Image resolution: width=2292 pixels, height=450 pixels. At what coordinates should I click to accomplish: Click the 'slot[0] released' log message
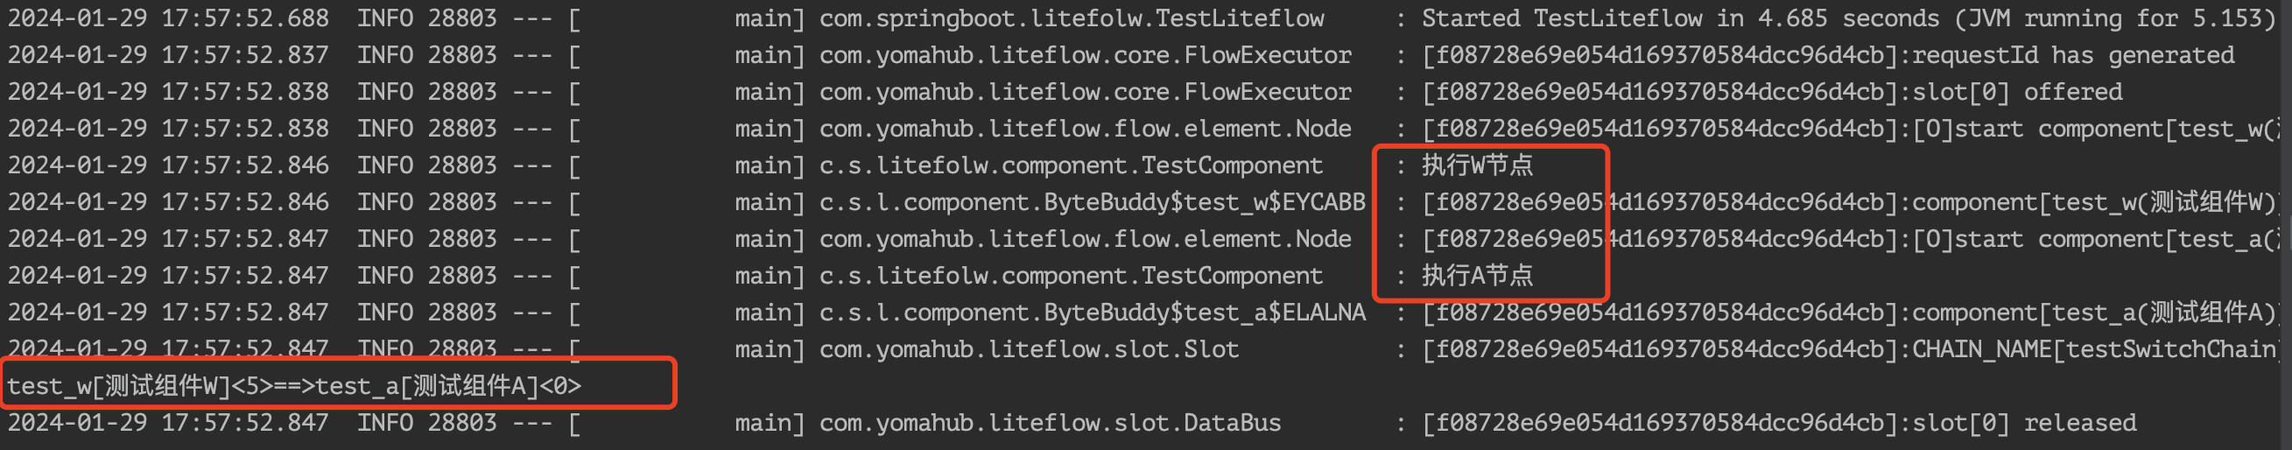[x=2024, y=423]
